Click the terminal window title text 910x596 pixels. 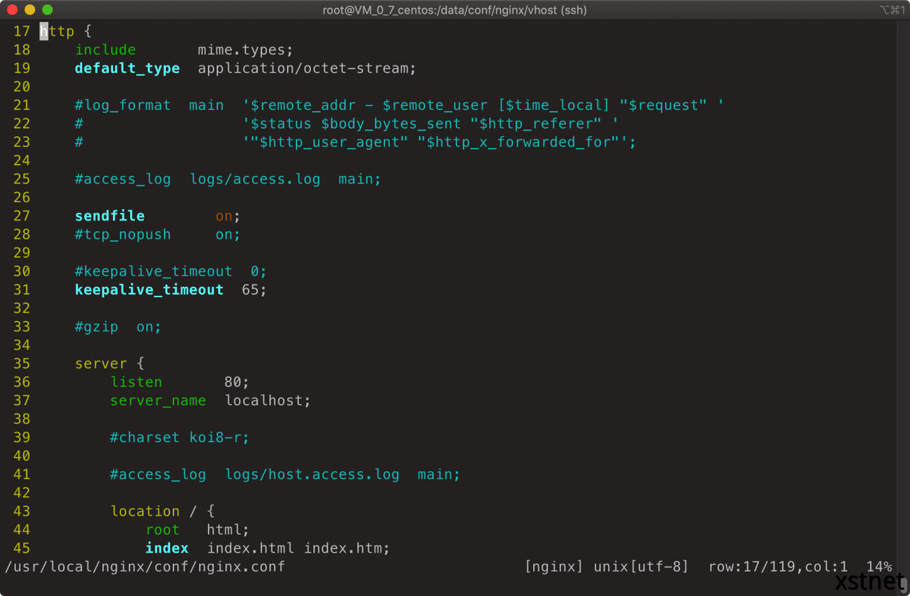(x=454, y=10)
